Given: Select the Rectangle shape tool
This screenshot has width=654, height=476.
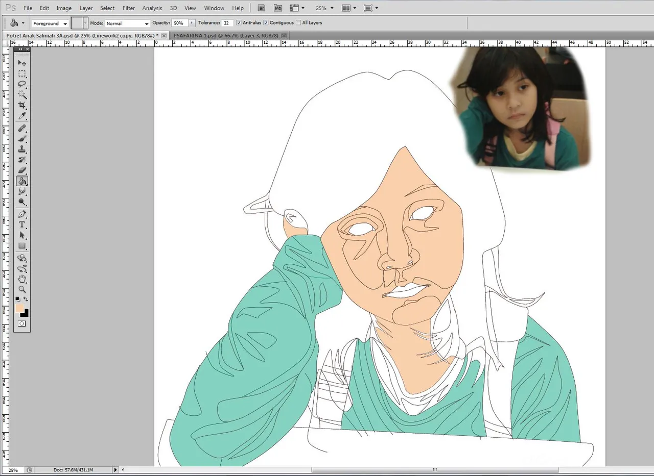Looking at the screenshot, I should point(22,246).
